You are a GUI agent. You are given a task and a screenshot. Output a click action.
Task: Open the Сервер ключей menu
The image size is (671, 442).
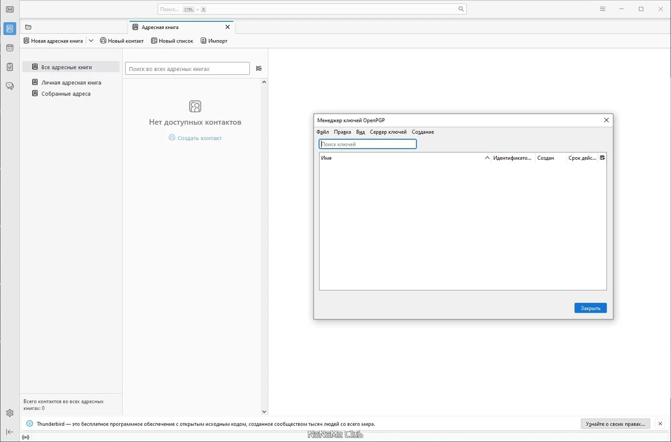(x=388, y=132)
